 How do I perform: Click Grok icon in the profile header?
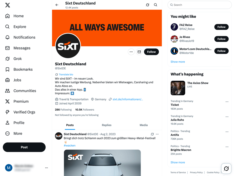pyautogui.click(x=147, y=5)
